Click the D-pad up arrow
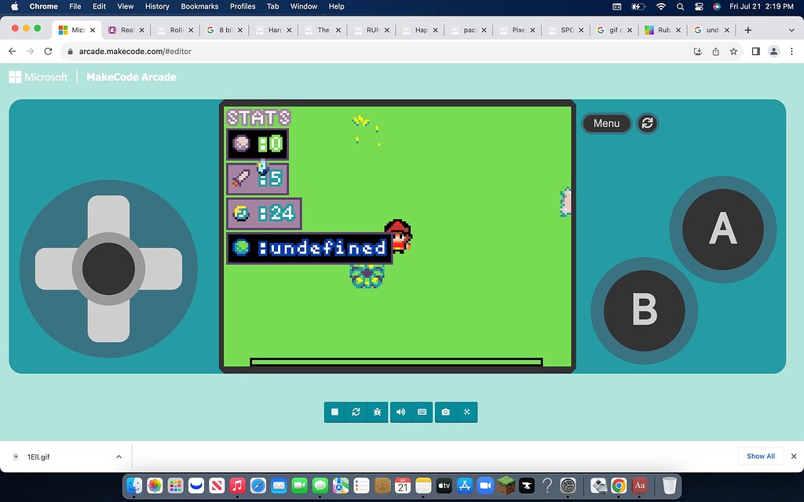The image size is (804, 502). coord(108,215)
